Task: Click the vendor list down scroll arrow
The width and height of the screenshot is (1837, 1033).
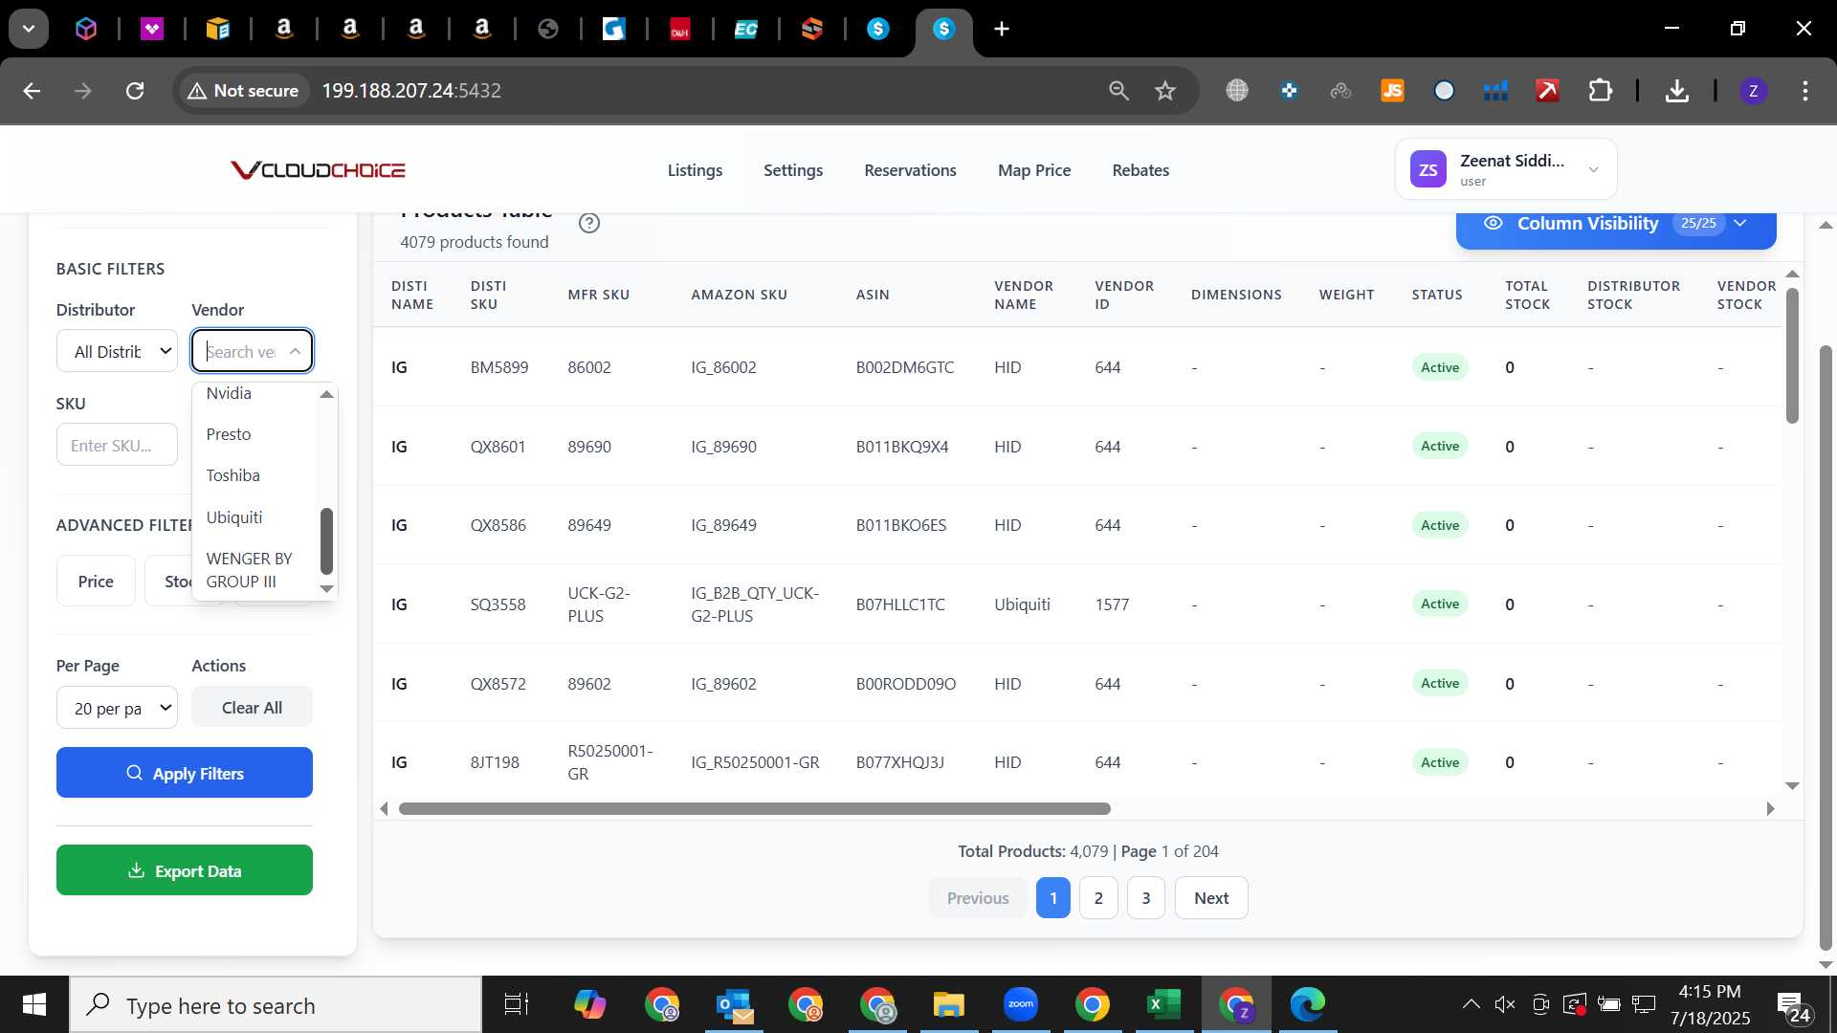Action: coord(327,589)
